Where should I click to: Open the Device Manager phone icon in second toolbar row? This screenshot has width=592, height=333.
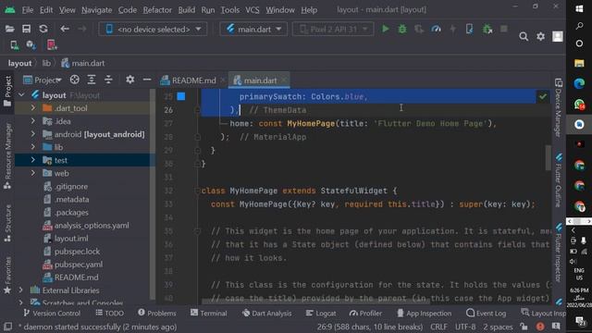point(15,45)
